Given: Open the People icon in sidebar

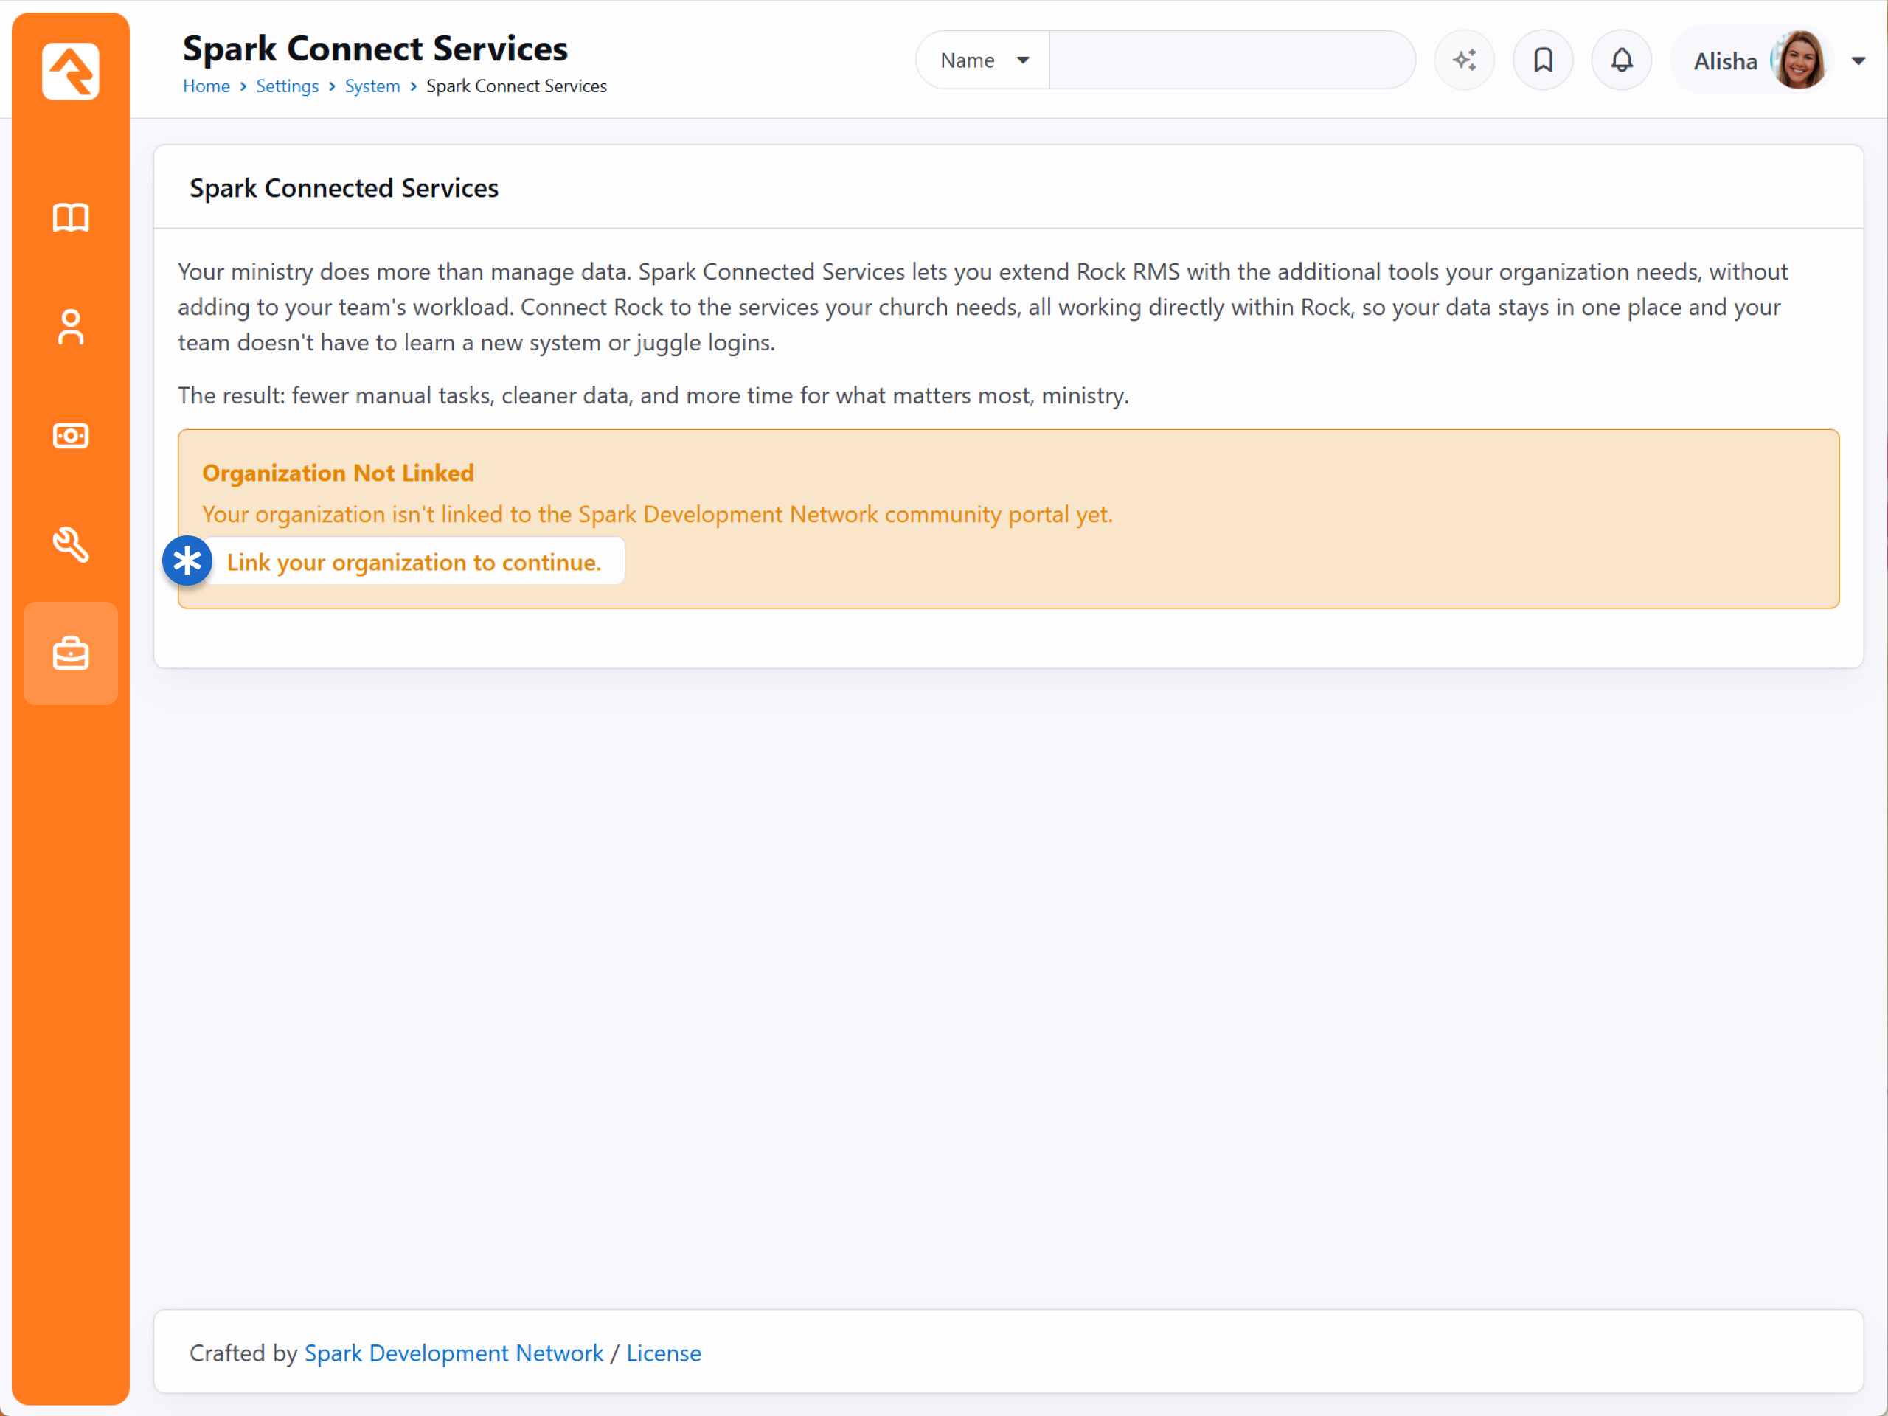Looking at the screenshot, I should [x=70, y=327].
